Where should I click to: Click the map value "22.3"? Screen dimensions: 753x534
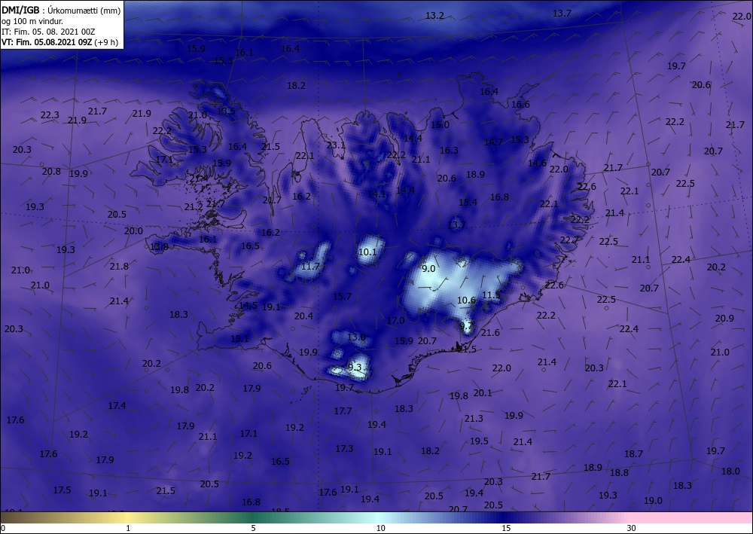click(50, 115)
